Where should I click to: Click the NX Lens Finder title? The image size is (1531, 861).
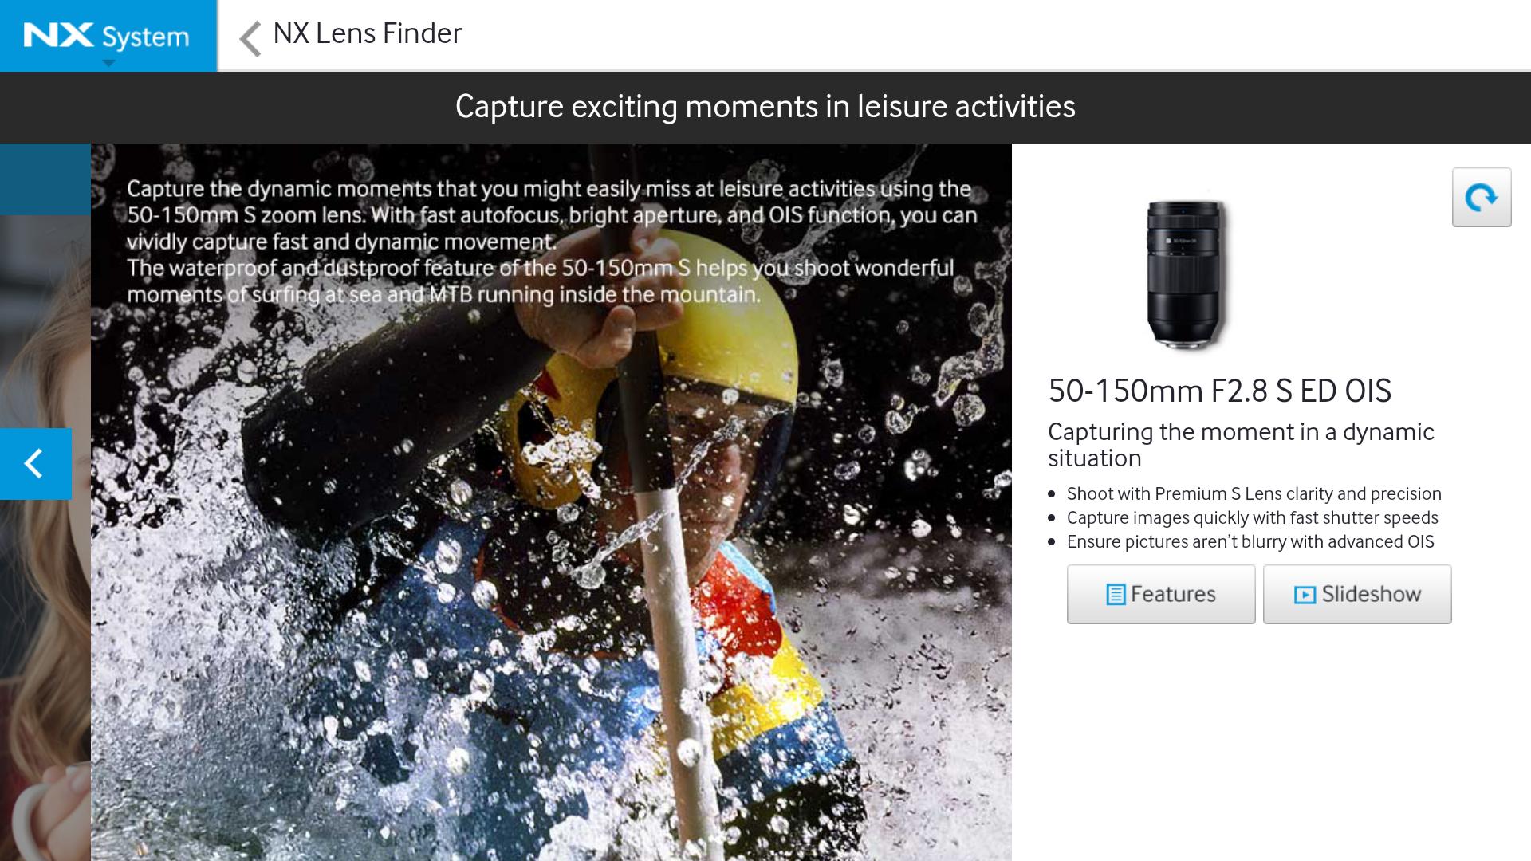pos(367,33)
